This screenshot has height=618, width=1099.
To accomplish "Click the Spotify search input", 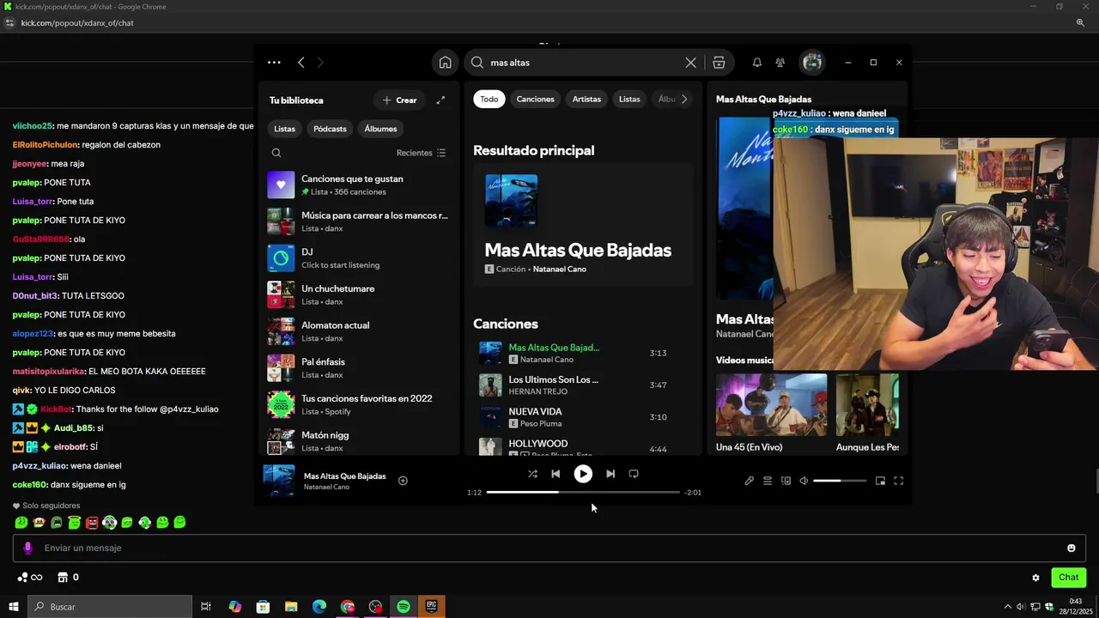I will tap(584, 63).
